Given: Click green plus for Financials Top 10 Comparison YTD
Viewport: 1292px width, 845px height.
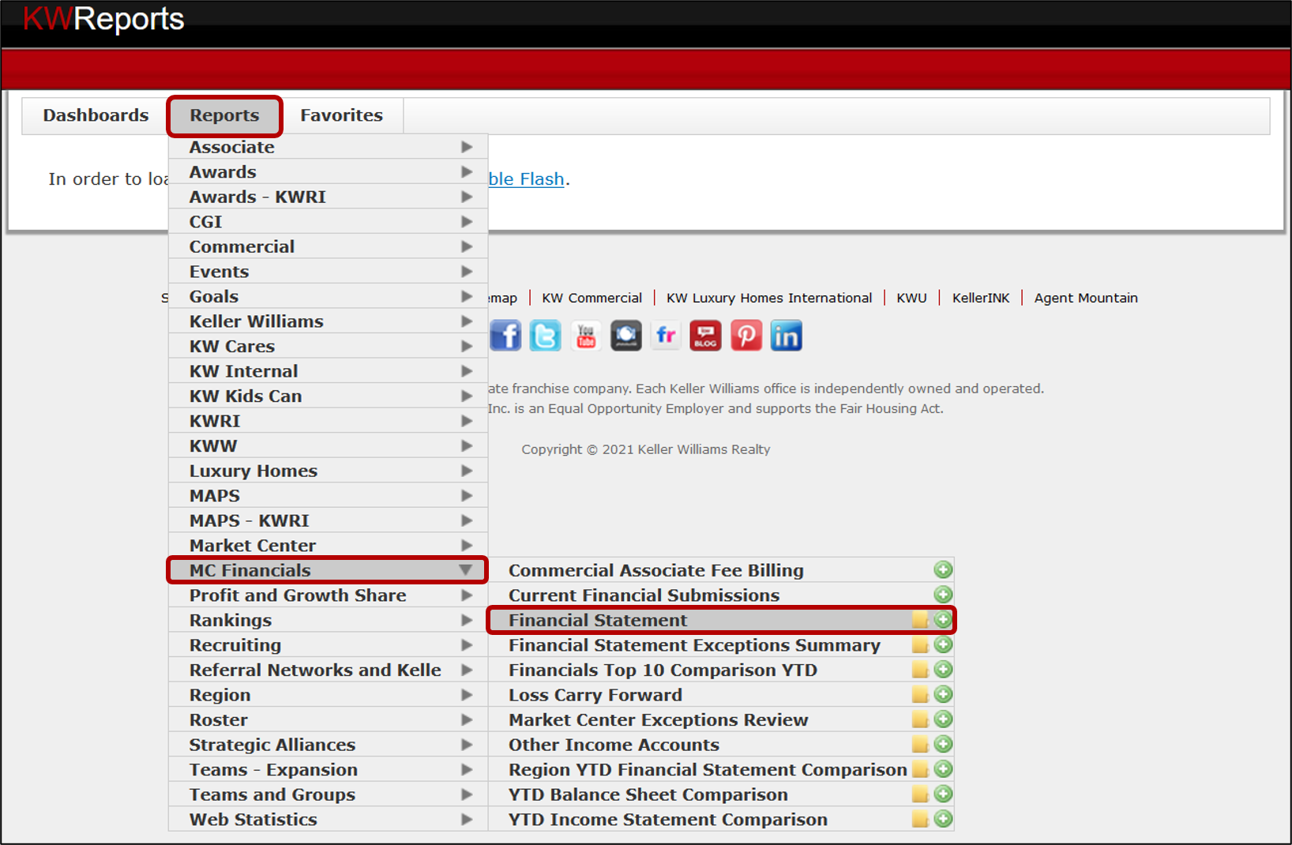Looking at the screenshot, I should tap(943, 670).
